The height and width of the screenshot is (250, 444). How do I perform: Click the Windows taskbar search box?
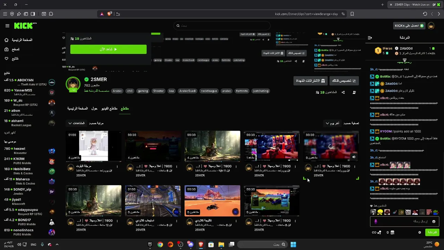[263, 244]
